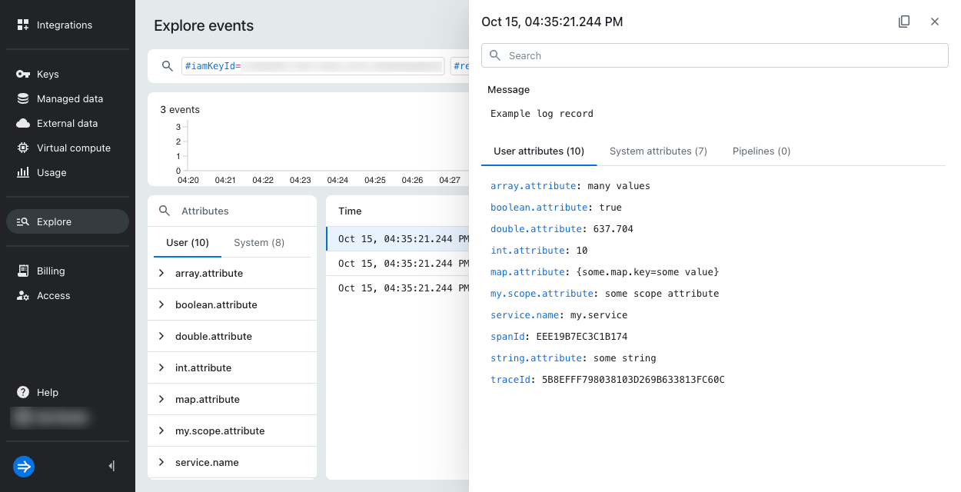Click the blue arrow logo icon

(x=24, y=466)
